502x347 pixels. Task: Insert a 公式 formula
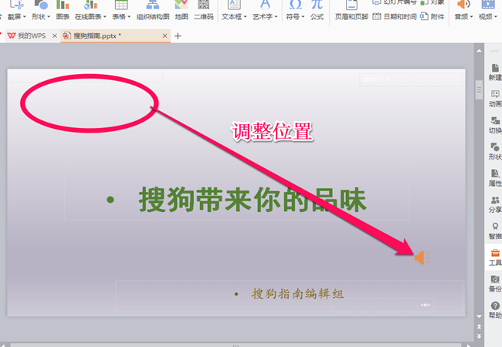317,10
